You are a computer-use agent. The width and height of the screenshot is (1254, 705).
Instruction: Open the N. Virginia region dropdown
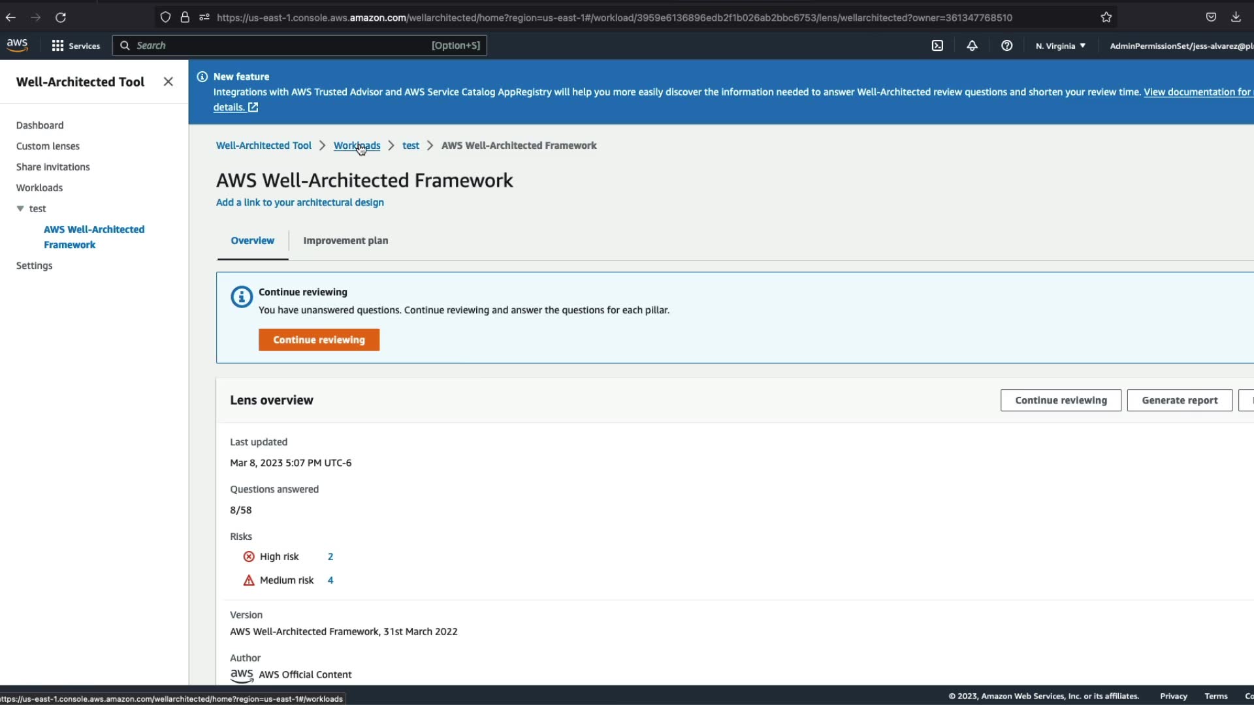[x=1060, y=46]
